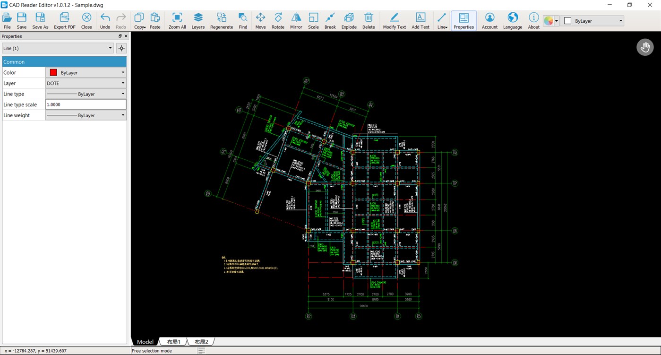Click the Zoom All icon
This screenshot has width=661, height=355.
[x=177, y=20]
